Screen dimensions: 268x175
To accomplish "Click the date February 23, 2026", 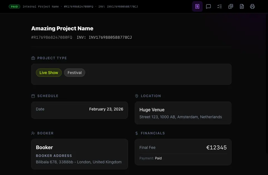I will point(106,109).
